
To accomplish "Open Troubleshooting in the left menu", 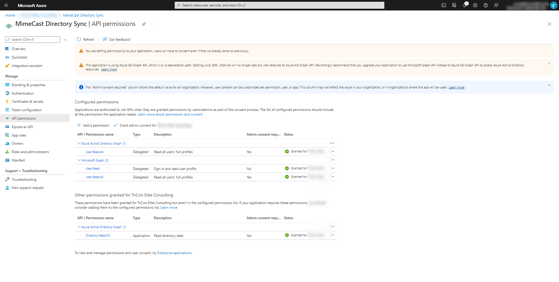I will click(x=24, y=180).
